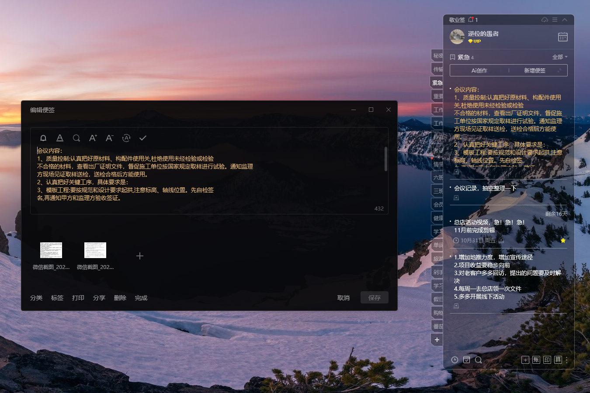Open the calendar icon beside the username
The width and height of the screenshot is (590, 393).
[x=562, y=37]
